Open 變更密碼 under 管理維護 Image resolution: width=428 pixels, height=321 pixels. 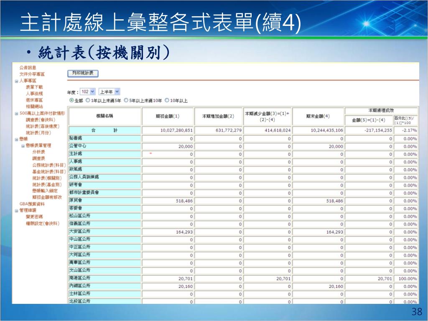[x=34, y=217]
